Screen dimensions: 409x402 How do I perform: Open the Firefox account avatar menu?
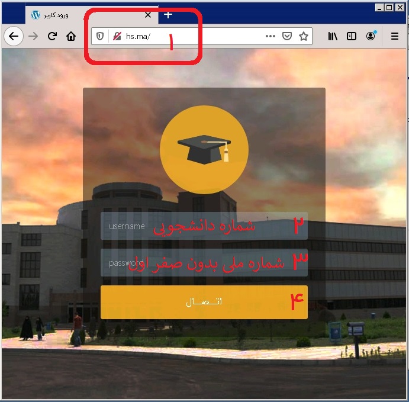[371, 36]
